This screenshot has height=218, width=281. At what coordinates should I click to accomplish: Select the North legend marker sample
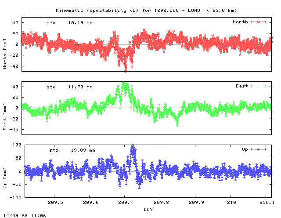coord(258,22)
